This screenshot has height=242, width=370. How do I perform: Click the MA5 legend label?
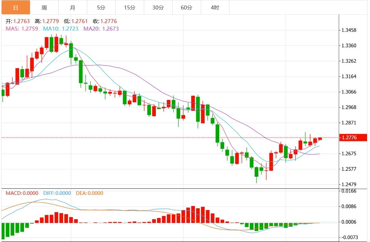12,29
